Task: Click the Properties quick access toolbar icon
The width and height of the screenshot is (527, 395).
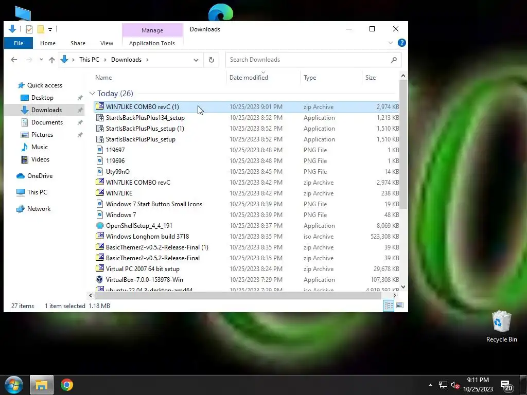Action: [29, 29]
